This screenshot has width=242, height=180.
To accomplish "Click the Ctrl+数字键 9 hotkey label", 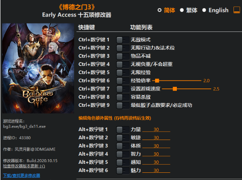I will click(94, 105).
